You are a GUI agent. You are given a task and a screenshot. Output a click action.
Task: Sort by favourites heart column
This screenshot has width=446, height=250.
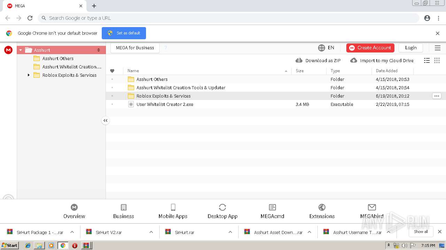click(x=112, y=71)
